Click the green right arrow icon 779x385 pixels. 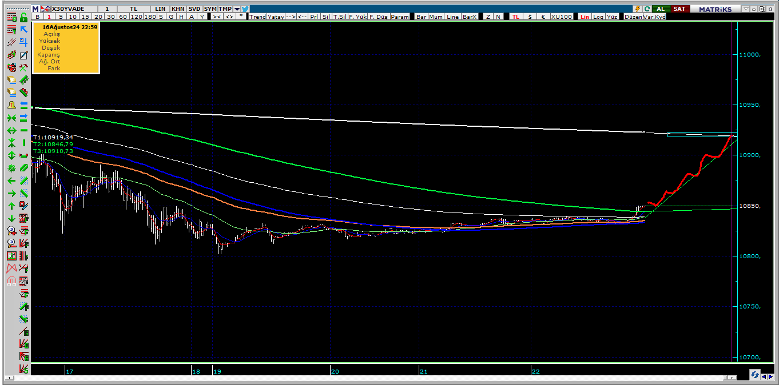(x=11, y=193)
